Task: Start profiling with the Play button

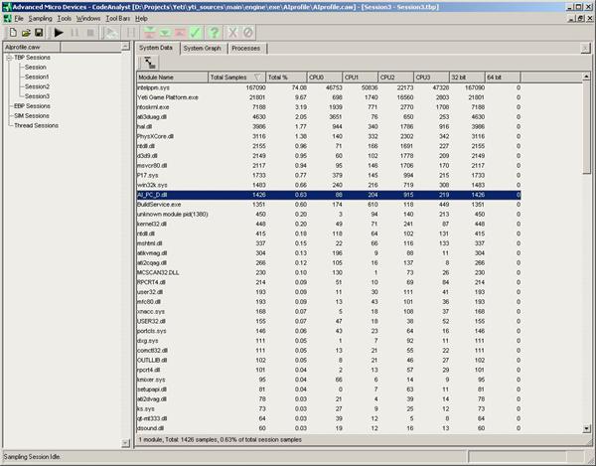Action: tap(59, 33)
